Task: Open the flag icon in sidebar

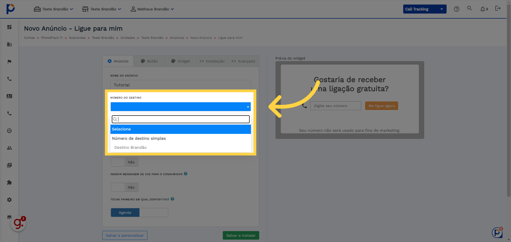Action: coord(9,62)
